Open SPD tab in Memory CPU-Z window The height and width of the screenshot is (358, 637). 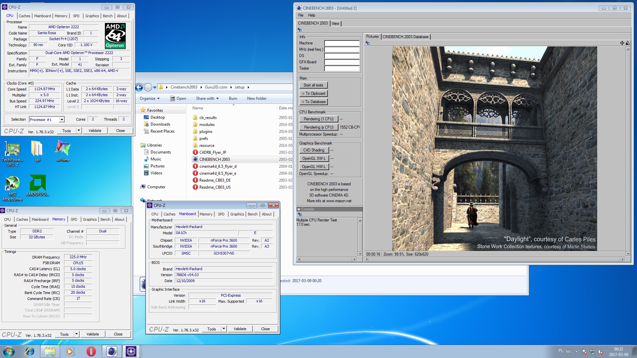tap(74, 219)
